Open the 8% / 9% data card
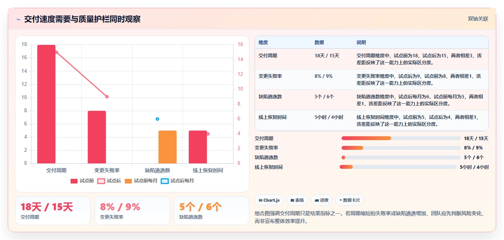This screenshot has width=504, height=240. [132, 211]
